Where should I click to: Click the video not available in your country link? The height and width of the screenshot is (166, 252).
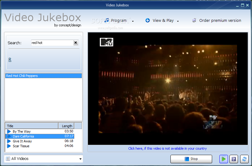pyautogui.click(x=167, y=148)
